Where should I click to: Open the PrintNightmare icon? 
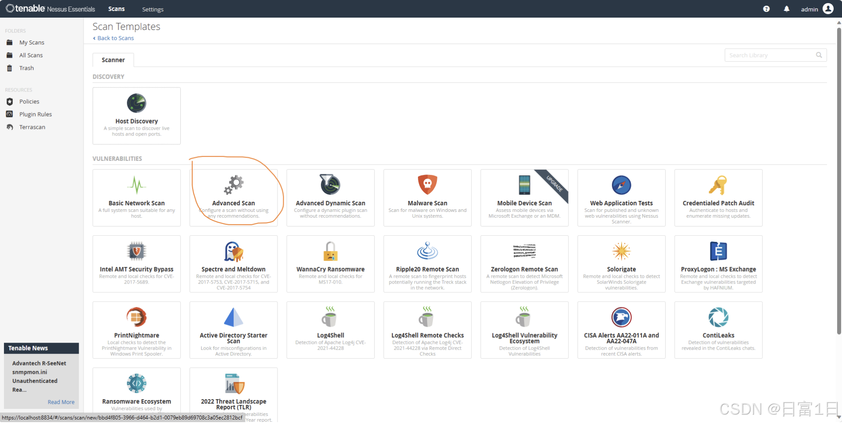[x=136, y=317]
